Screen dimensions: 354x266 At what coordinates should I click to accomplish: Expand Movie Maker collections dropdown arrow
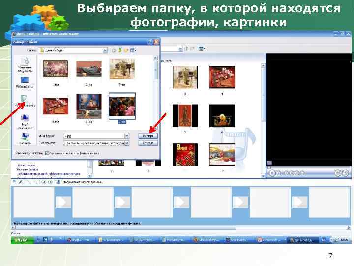point(180,49)
